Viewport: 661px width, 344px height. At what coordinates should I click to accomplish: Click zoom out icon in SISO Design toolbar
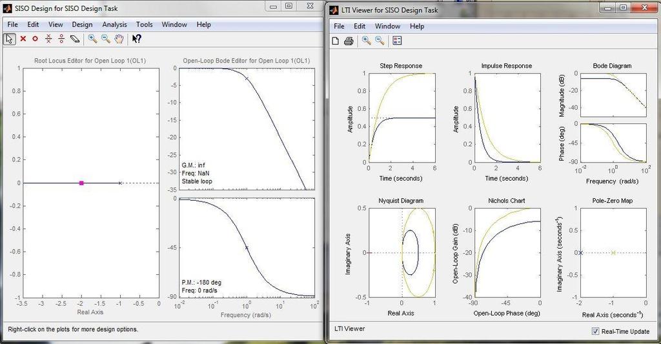[x=105, y=39]
